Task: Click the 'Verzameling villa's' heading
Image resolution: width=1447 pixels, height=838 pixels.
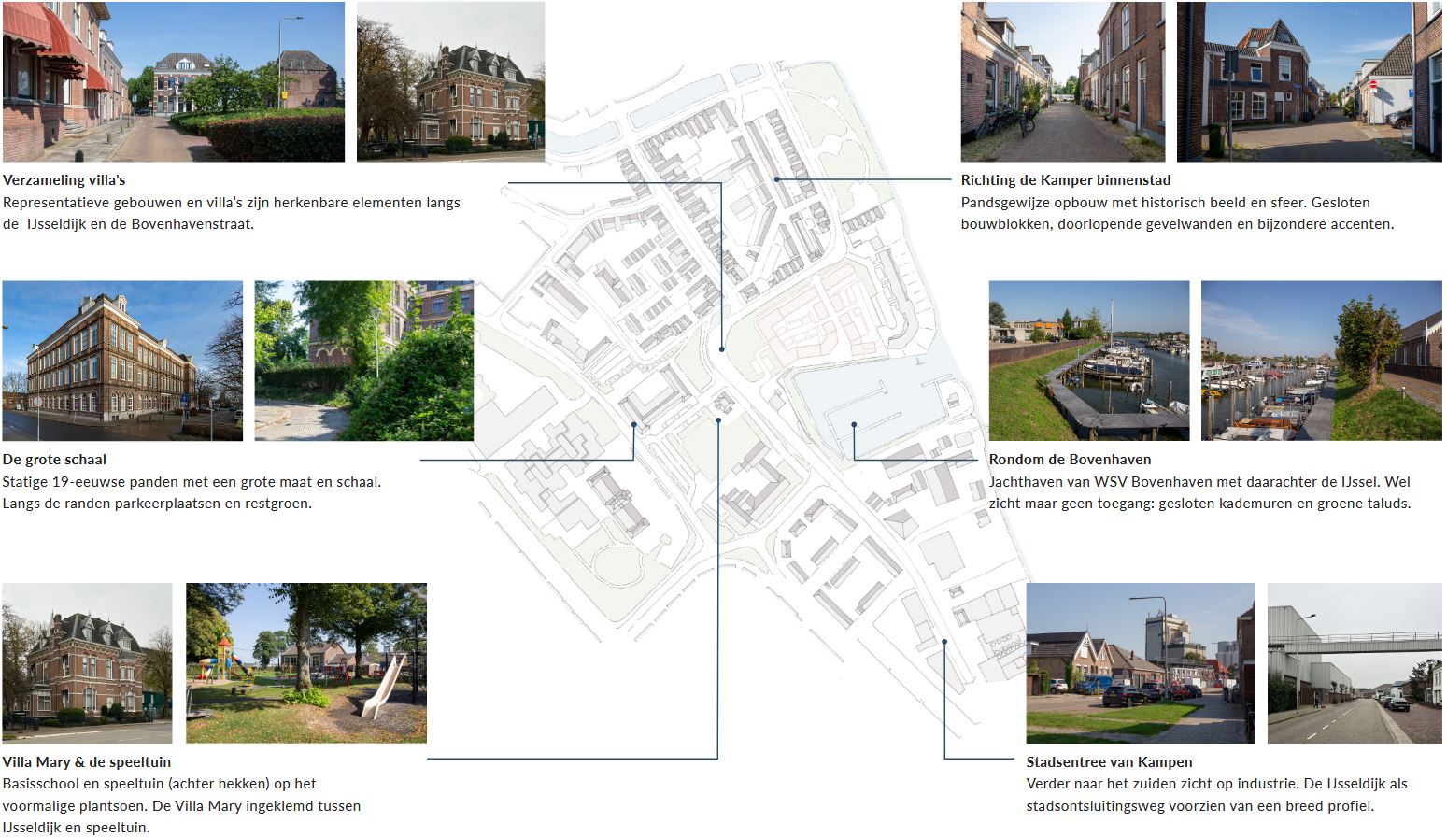Action: tap(64, 180)
